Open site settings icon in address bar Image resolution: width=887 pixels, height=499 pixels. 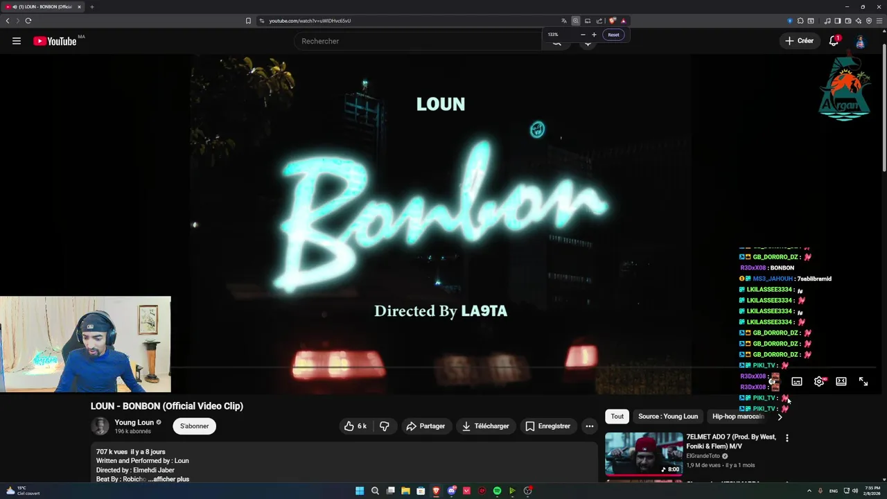click(x=262, y=21)
